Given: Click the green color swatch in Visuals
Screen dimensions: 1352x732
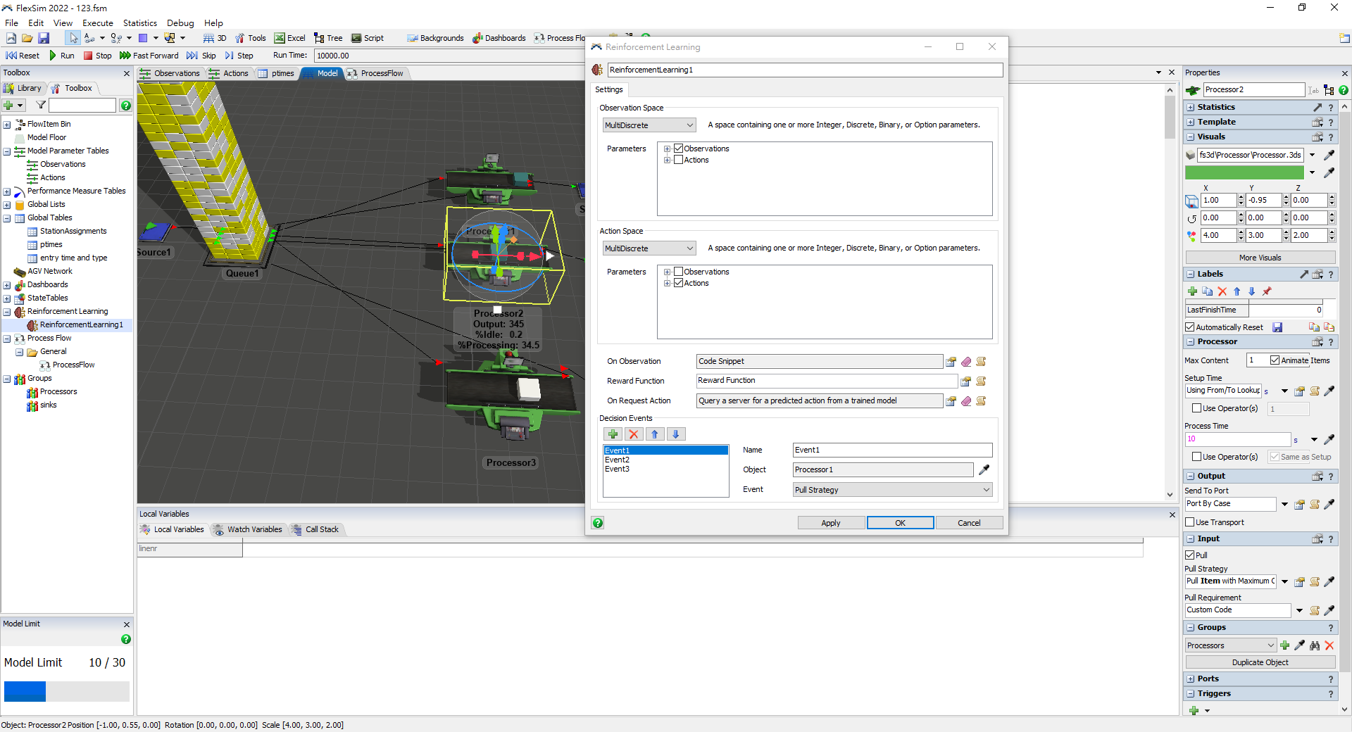Looking at the screenshot, I should [x=1244, y=172].
